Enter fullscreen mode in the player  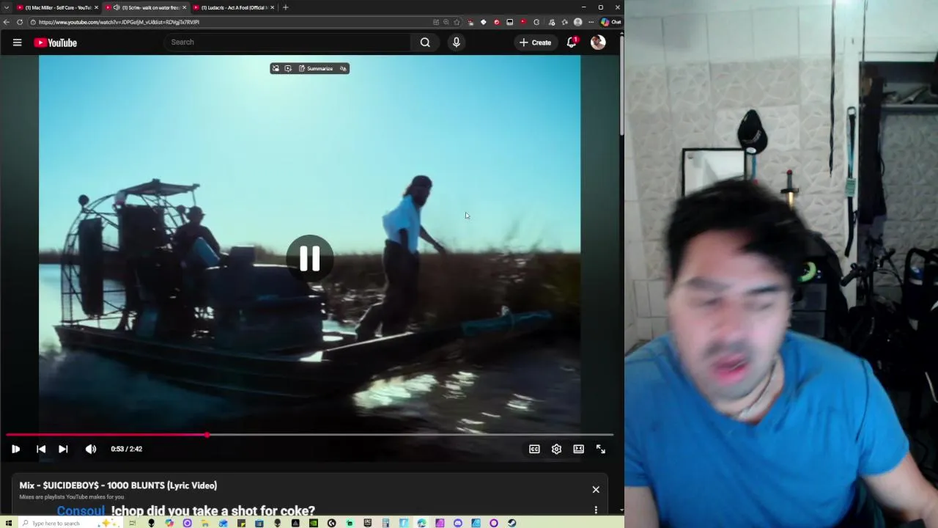coord(600,449)
